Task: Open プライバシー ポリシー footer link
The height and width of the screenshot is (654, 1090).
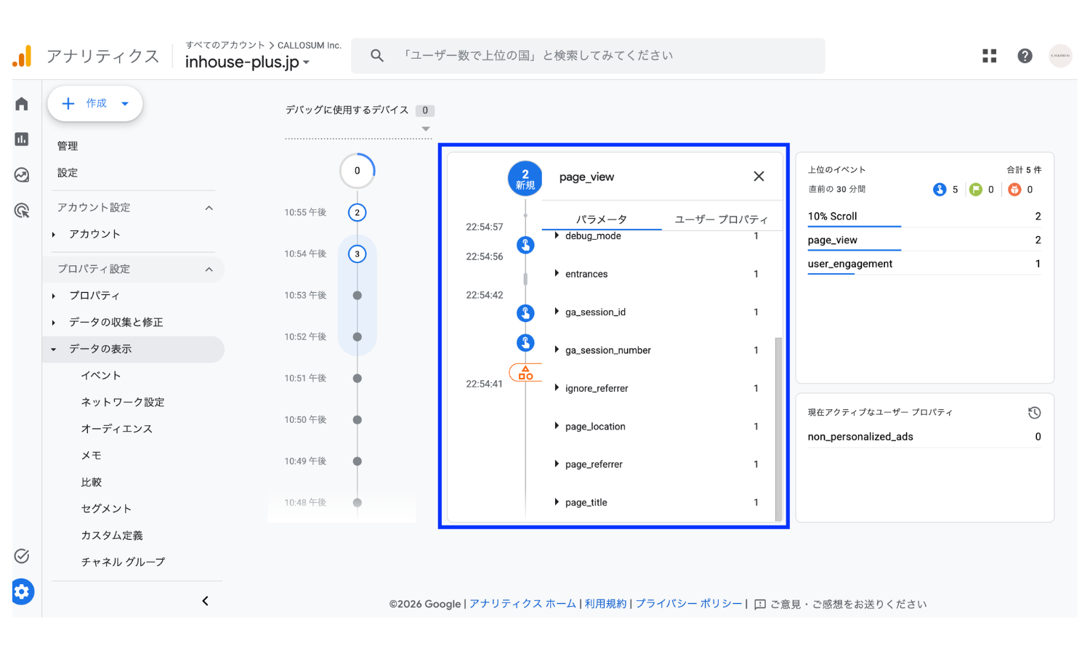Action: 689,604
